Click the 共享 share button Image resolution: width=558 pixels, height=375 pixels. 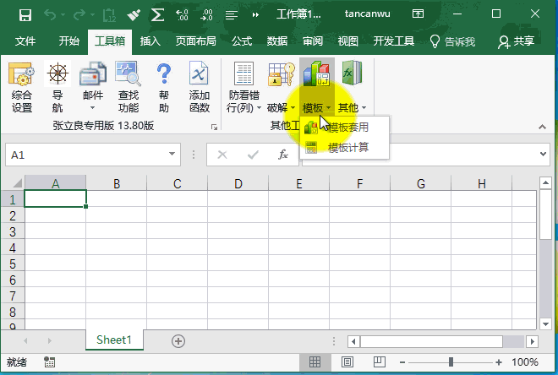tap(516, 41)
